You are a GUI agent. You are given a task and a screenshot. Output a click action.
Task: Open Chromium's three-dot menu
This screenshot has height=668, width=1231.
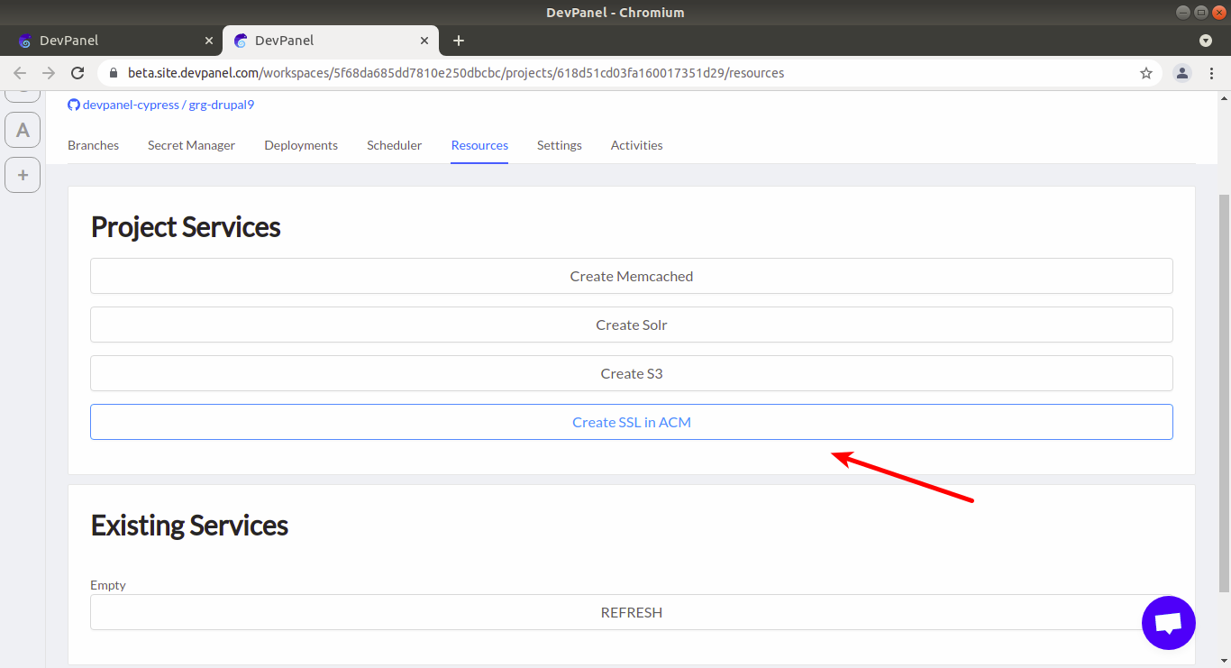1212,73
